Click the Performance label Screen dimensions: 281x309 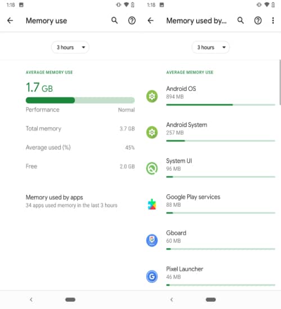pyautogui.click(x=42, y=110)
